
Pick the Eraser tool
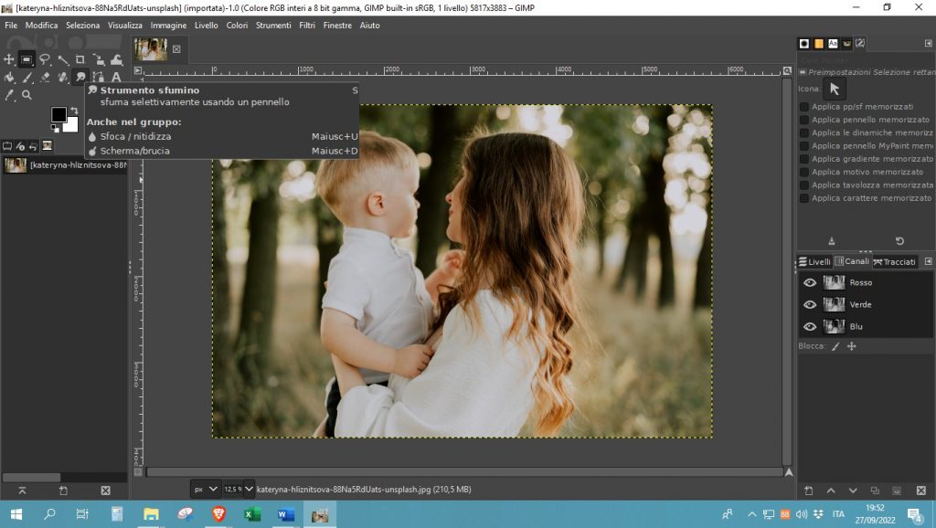(x=44, y=76)
